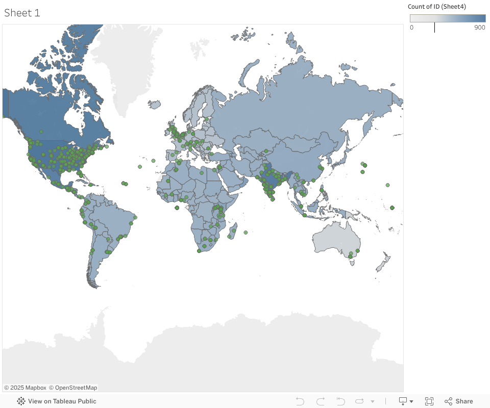This screenshot has height=408, width=490.
Task: Open the Mapbox copyright link
Action: (25, 388)
